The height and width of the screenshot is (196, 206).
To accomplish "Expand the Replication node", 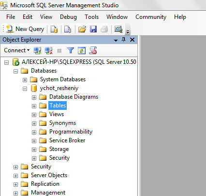I will [15, 184].
